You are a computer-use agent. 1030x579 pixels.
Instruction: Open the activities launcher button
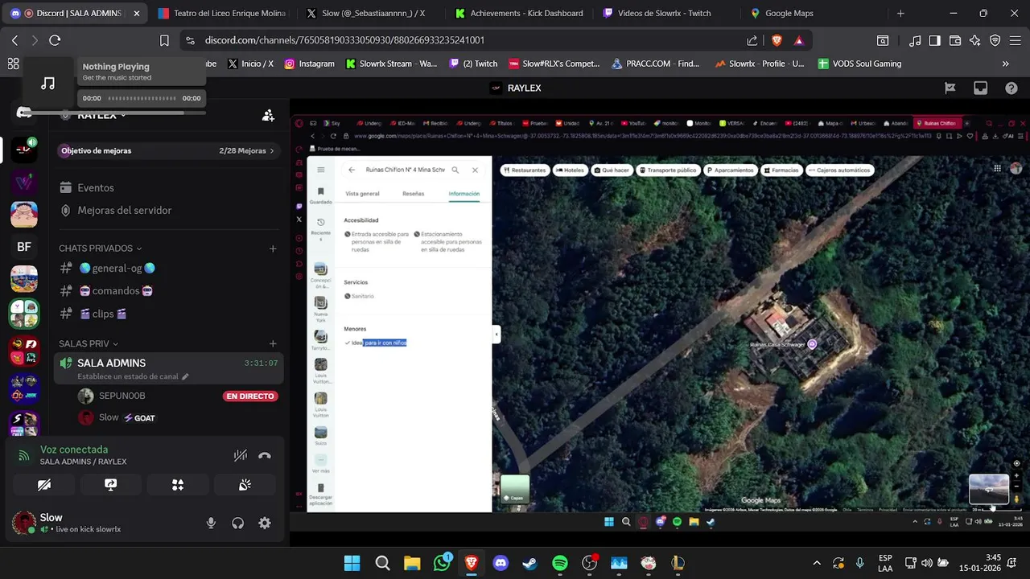pyautogui.click(x=178, y=485)
